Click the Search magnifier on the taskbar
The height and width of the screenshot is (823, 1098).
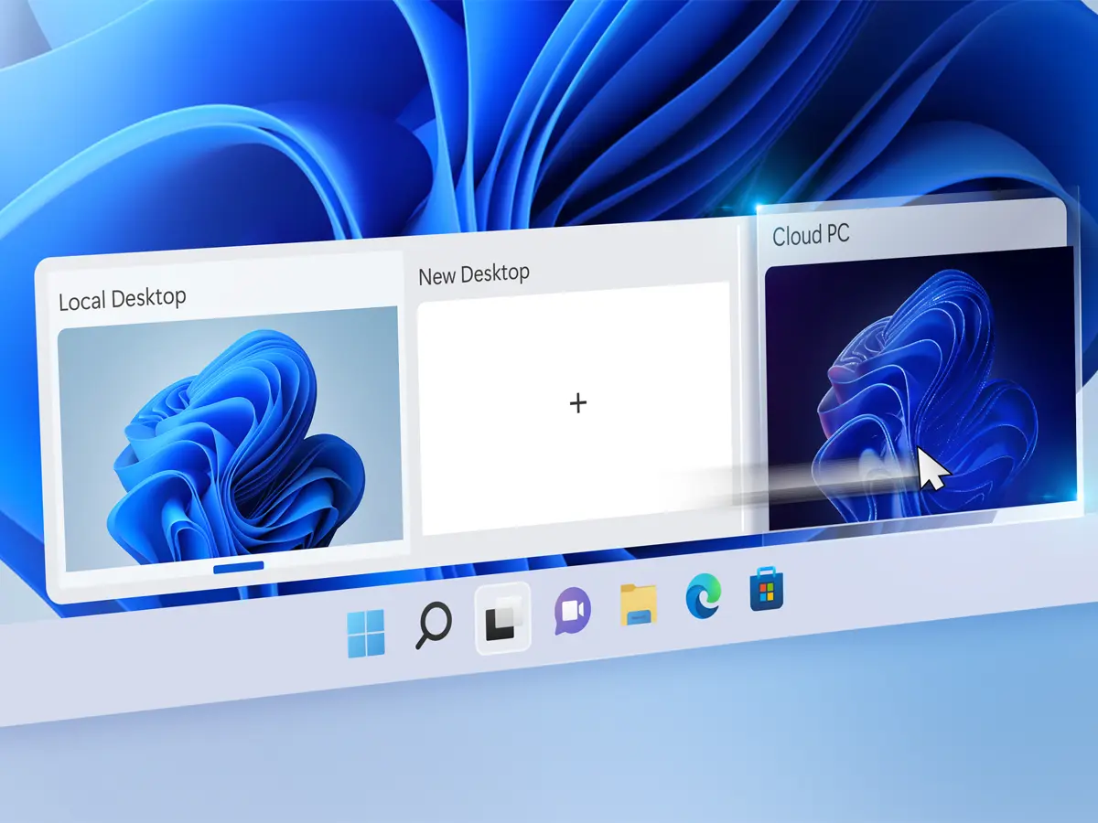pos(433,627)
